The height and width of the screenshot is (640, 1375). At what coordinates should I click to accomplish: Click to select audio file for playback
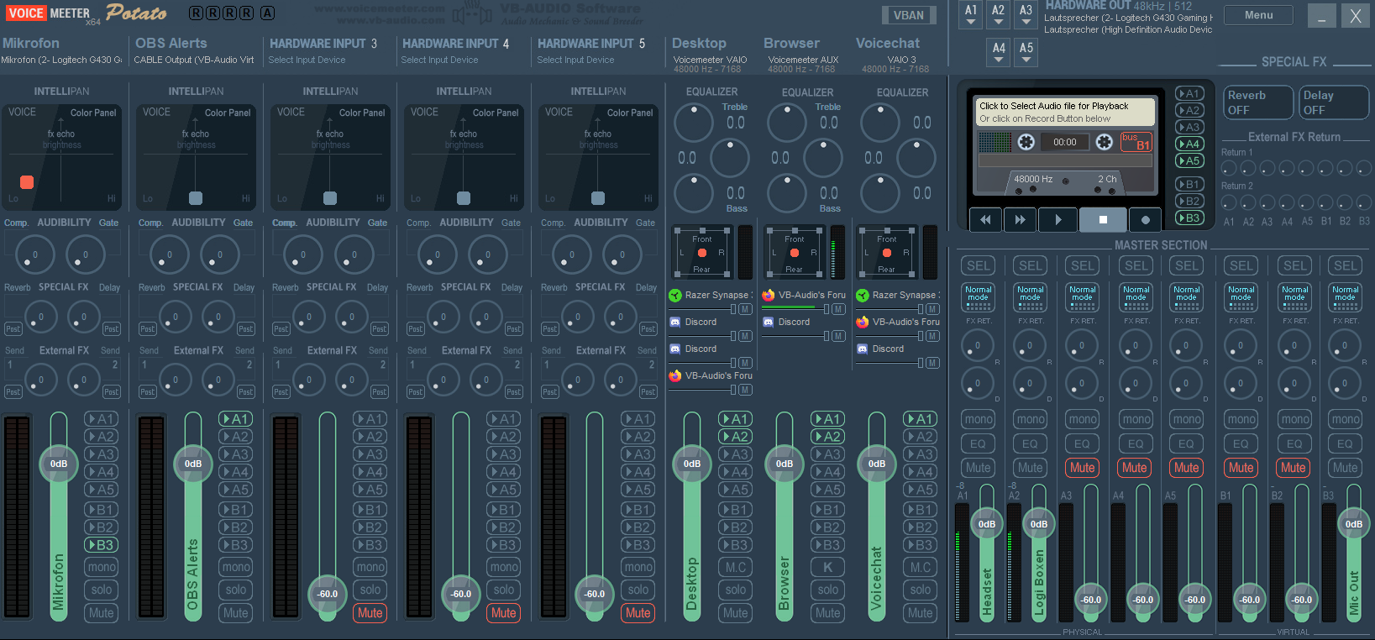1065,112
